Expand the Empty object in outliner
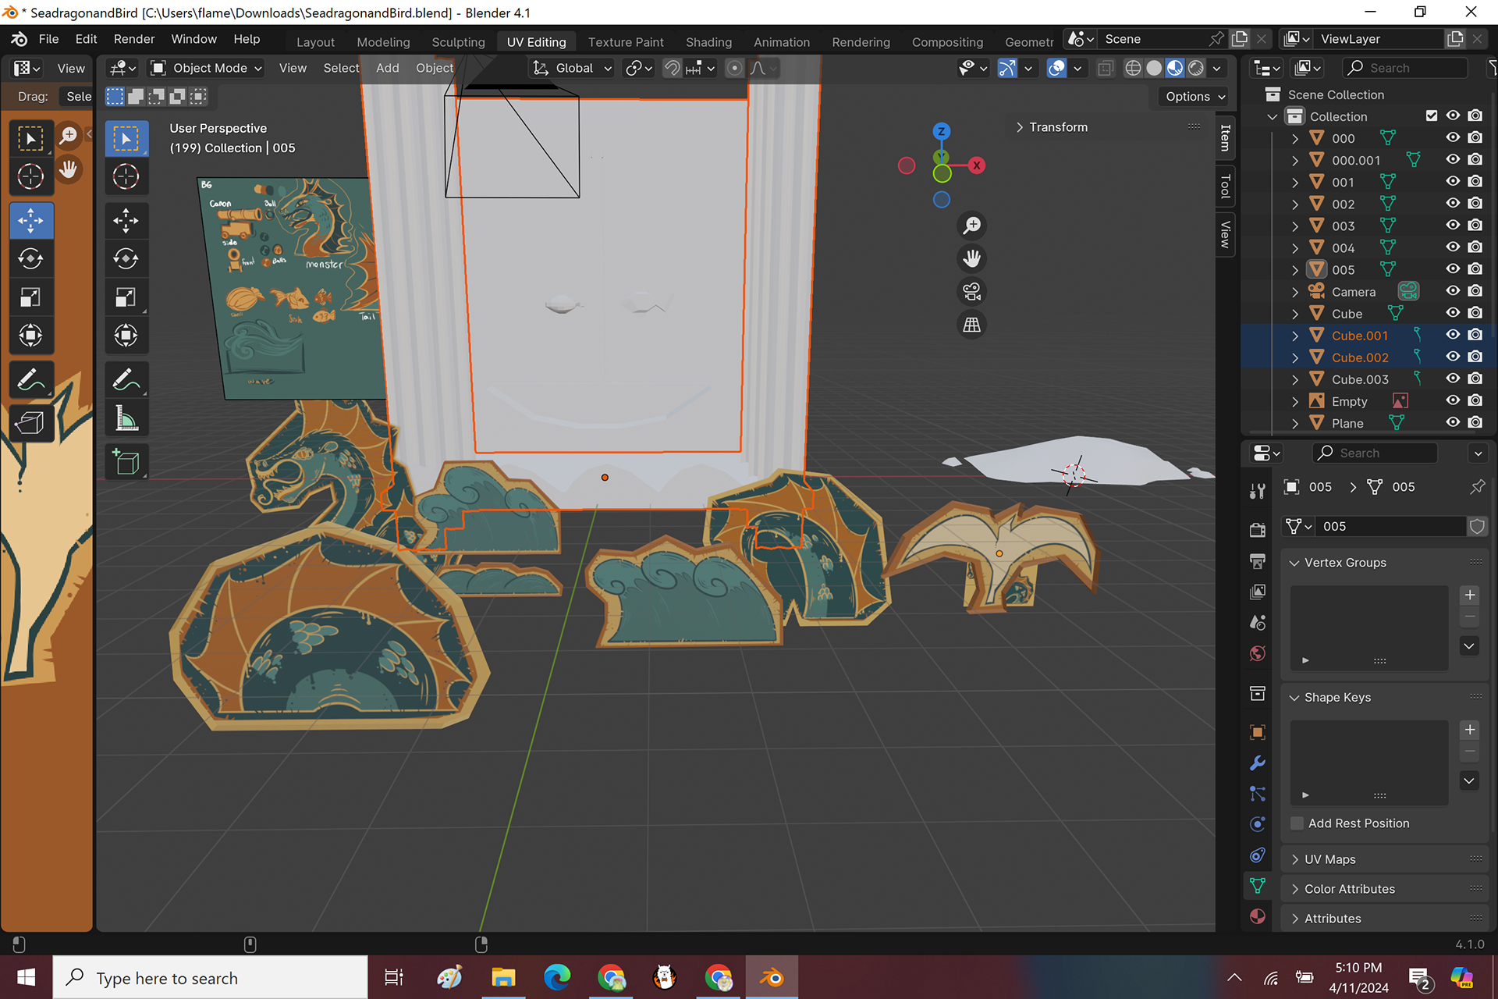This screenshot has width=1498, height=999. [x=1295, y=401]
